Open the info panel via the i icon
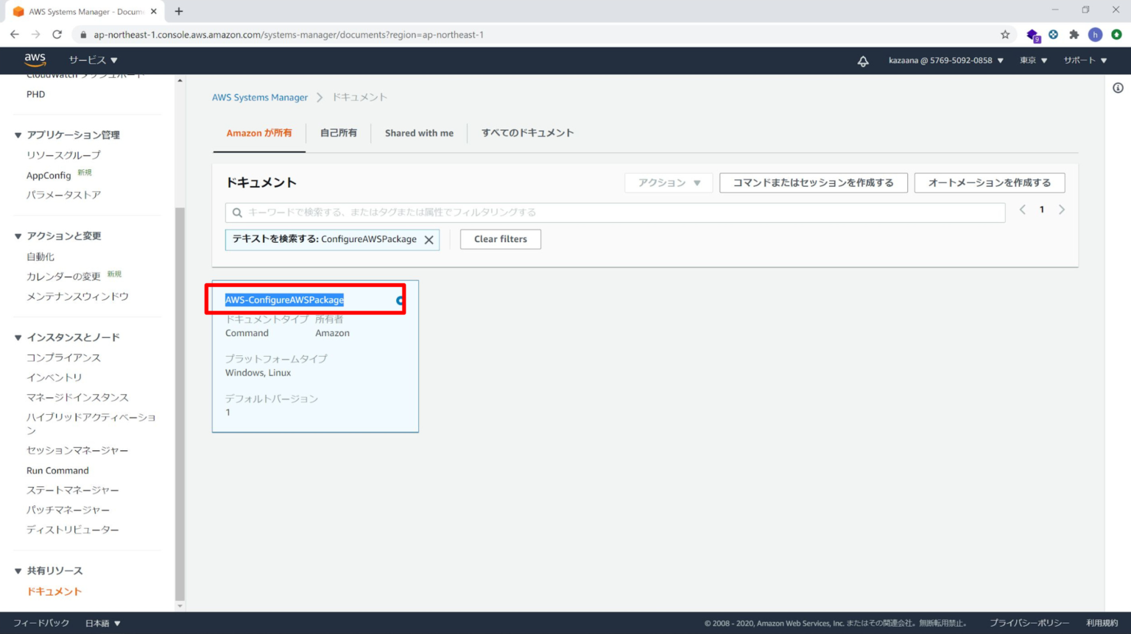Screen dimensions: 1131x634 click(x=1117, y=88)
